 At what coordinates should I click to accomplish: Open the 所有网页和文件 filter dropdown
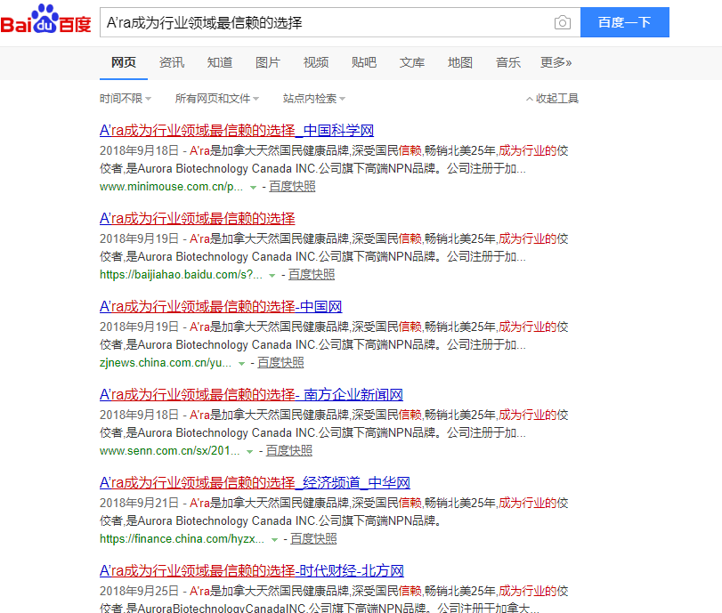point(217,99)
